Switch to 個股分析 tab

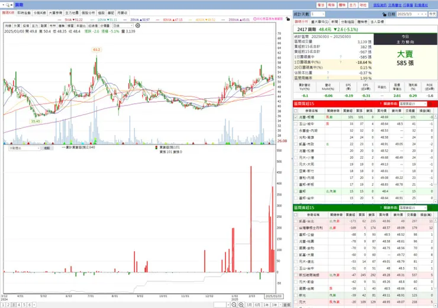click(88, 13)
